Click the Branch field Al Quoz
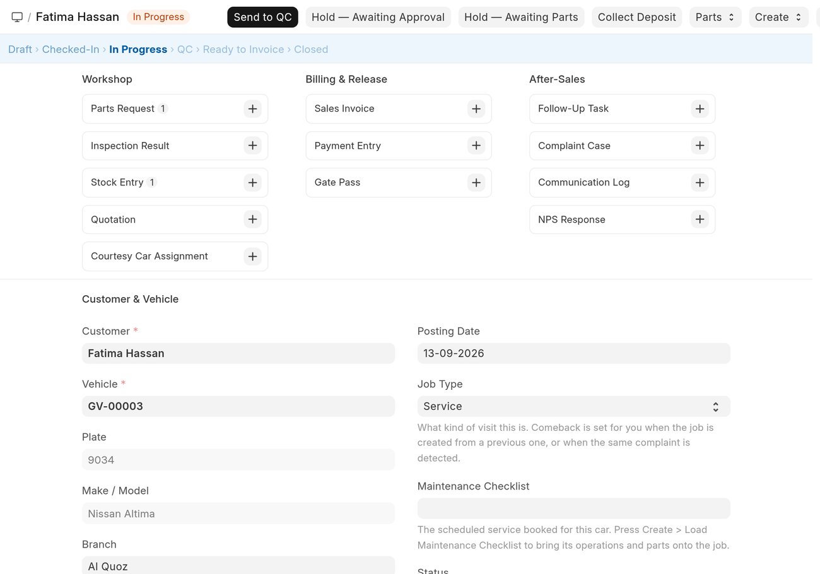Viewport: 820px width, 574px height. 238,566
